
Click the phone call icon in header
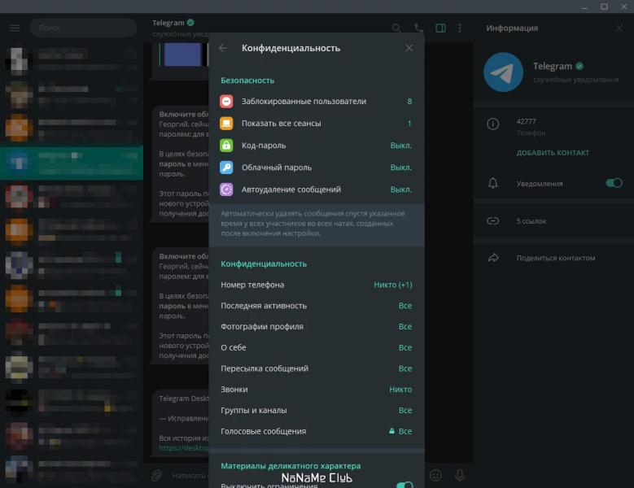coord(419,28)
